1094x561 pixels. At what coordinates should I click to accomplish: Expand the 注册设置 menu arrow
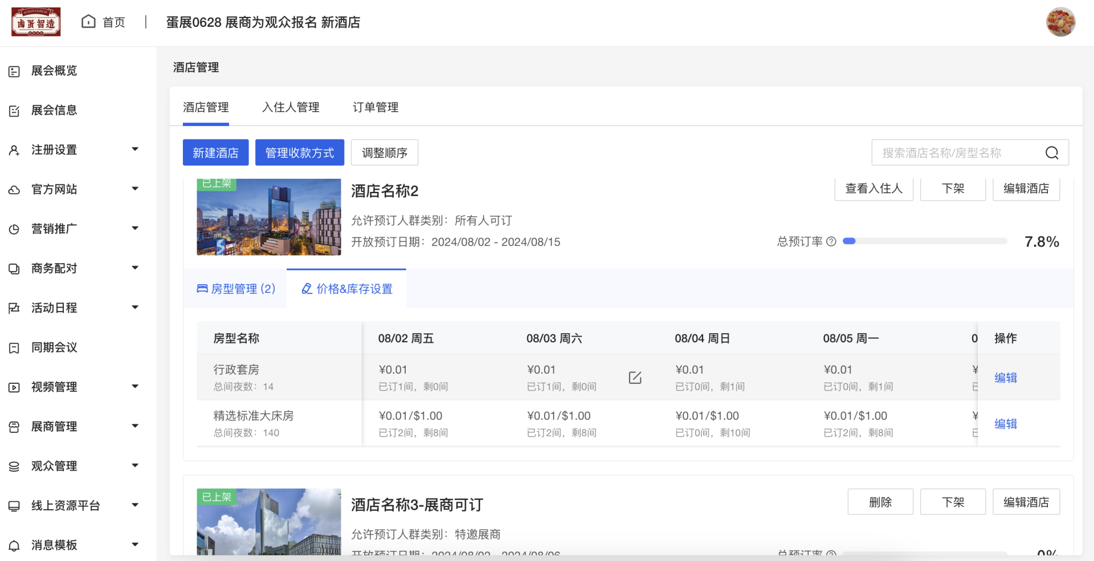point(135,149)
